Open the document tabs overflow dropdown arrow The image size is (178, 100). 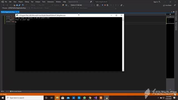[172, 12]
